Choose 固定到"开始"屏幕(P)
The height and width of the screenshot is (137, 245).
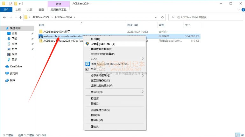pos(115,54)
